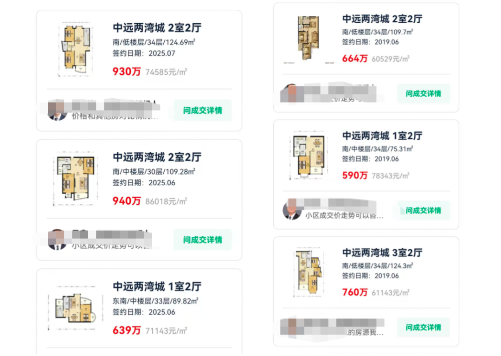The width and height of the screenshot is (501, 356).
Task: Click 问成交详情 for the 930万 listing
Action: (x=203, y=110)
